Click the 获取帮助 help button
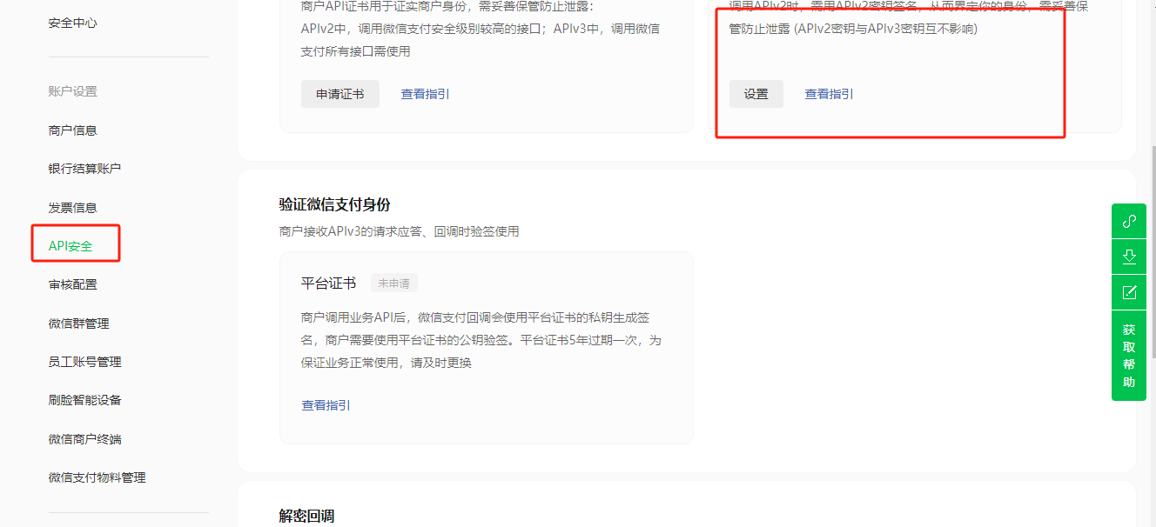 point(1129,356)
